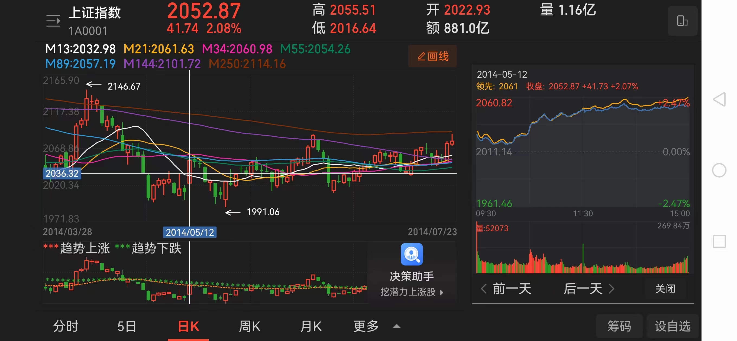Click the 2014/05/12 crosshair date label
Viewport: 737px width, 341px height.
(x=190, y=232)
